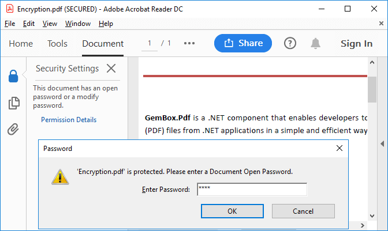The width and height of the screenshot is (388, 231).
Task: Open the Page Thumbnails panel icon
Action: pos(14,103)
